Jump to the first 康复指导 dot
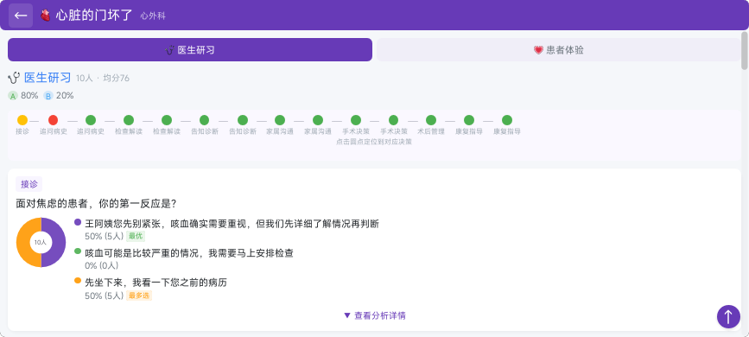749x337 pixels. pos(469,120)
